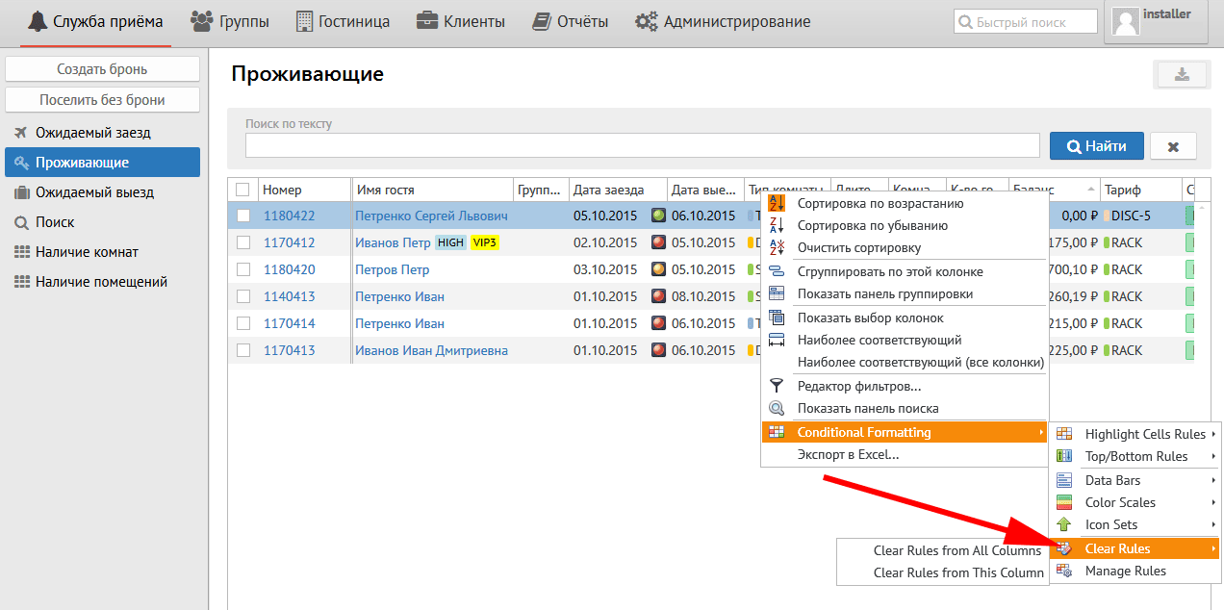1224x610 pixels.
Task: Click the ascending sort icon in context menu
Action: (777, 203)
